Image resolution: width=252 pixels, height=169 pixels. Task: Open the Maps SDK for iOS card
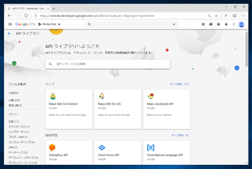(x=117, y=109)
